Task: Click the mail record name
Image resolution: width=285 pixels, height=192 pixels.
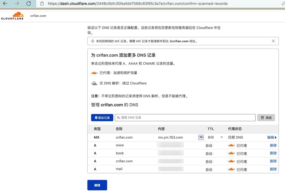Action: tap(119, 169)
